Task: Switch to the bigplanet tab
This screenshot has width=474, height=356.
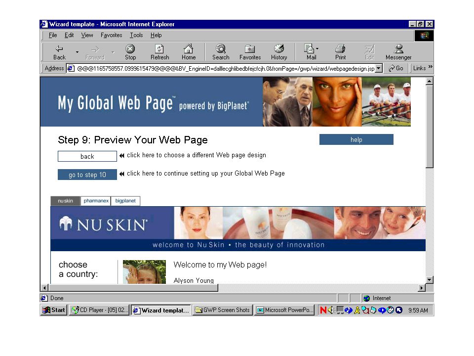Action: (x=125, y=201)
